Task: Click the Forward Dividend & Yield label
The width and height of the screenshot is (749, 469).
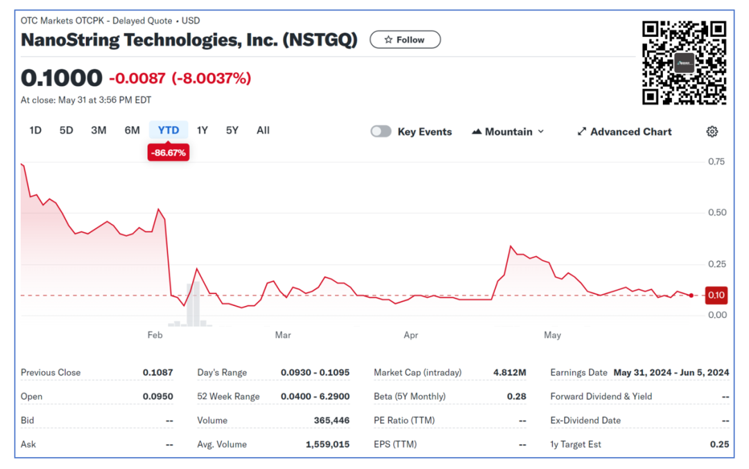Action: [601, 396]
